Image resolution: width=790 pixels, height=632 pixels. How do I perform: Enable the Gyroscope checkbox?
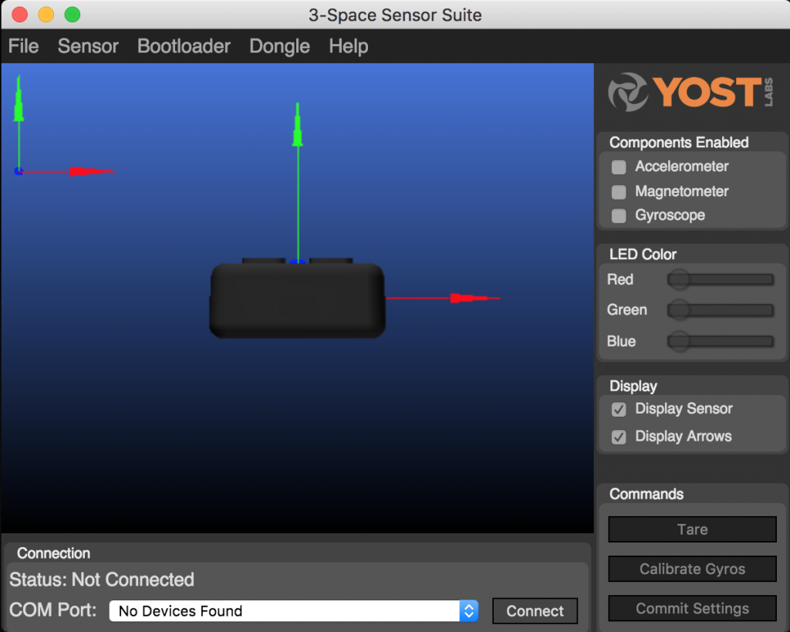tap(619, 216)
